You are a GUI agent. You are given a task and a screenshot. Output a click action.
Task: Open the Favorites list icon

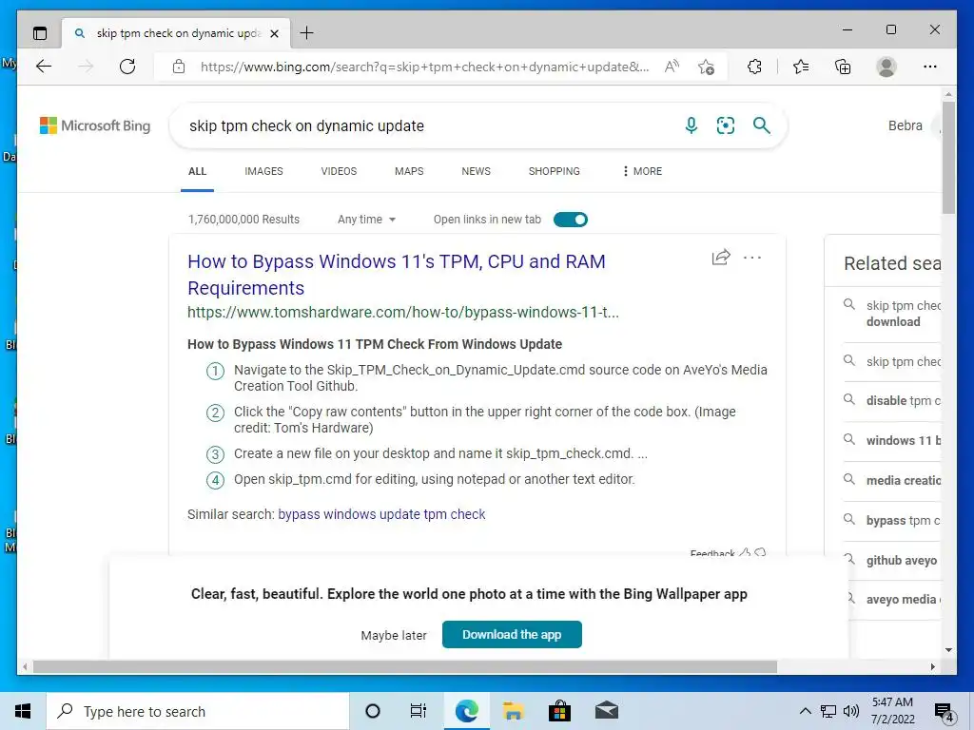801,67
